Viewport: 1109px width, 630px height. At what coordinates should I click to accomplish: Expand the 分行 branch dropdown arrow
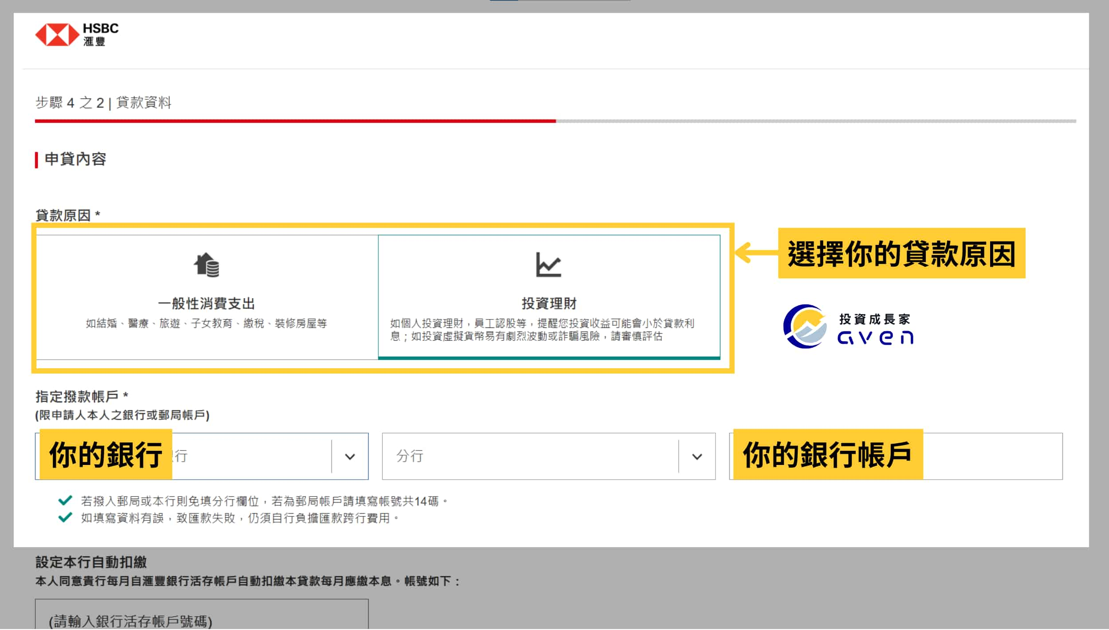(697, 457)
